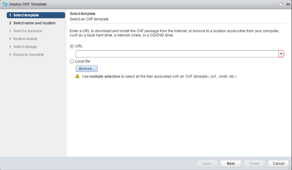Click the yellow warning icon

77,77
